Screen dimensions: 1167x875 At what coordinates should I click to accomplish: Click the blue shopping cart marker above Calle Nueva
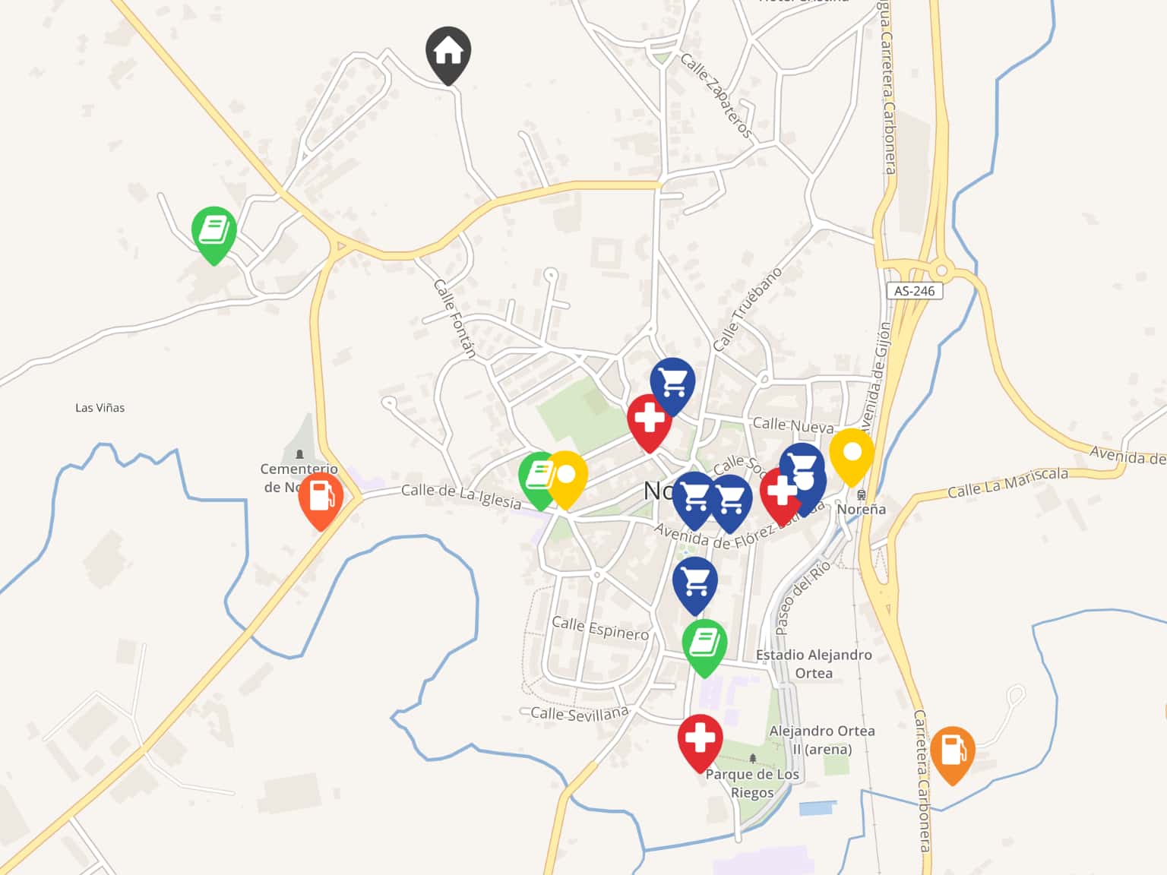(672, 386)
